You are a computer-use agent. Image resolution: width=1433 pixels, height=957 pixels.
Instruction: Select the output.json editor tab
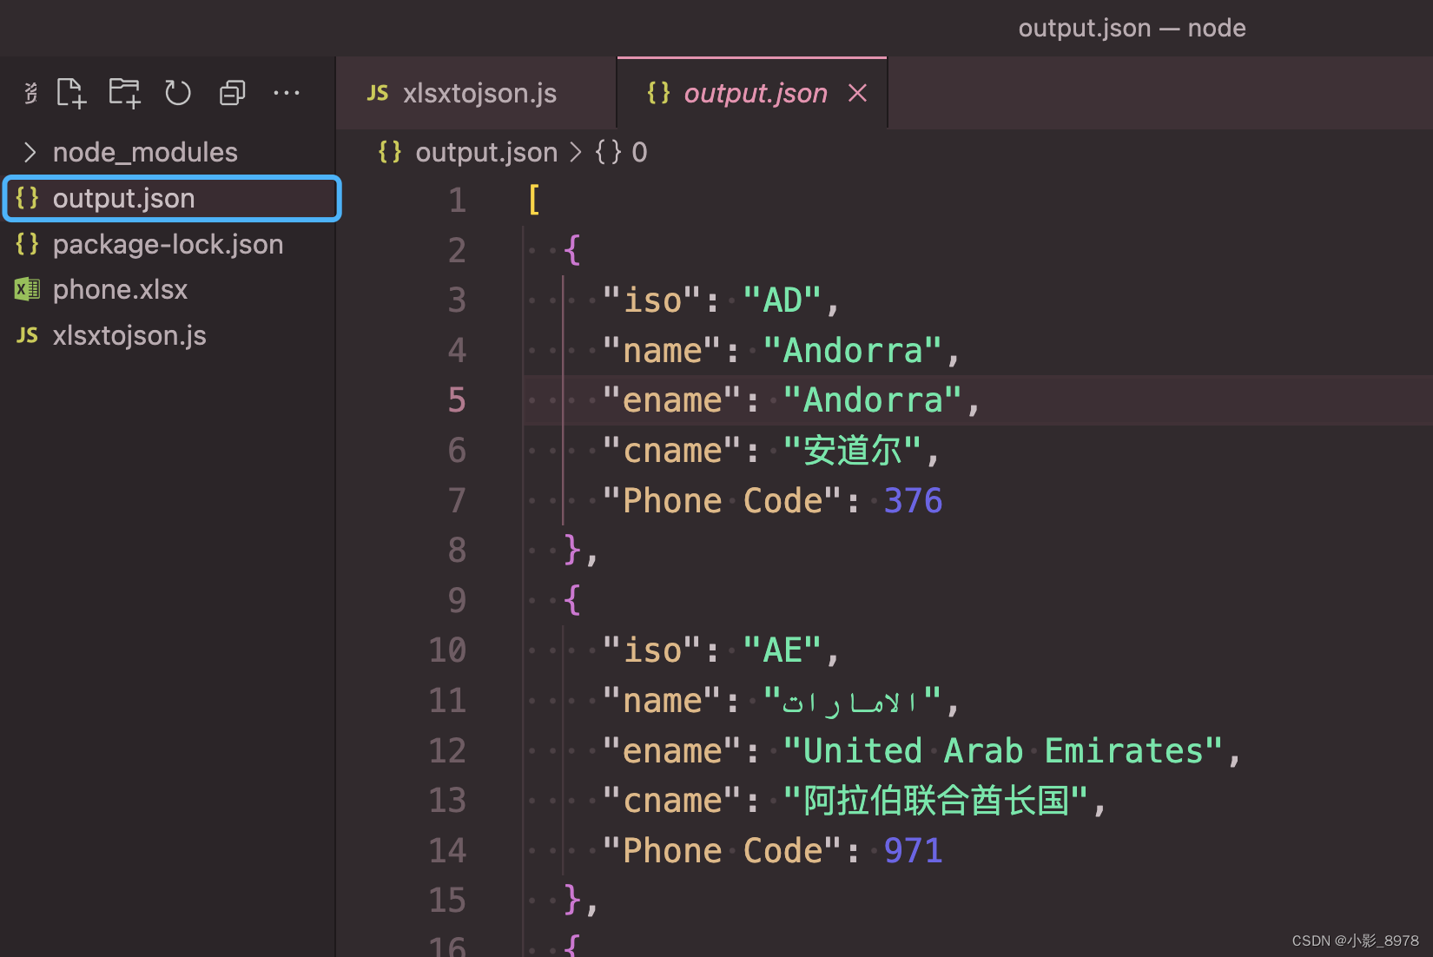point(754,93)
